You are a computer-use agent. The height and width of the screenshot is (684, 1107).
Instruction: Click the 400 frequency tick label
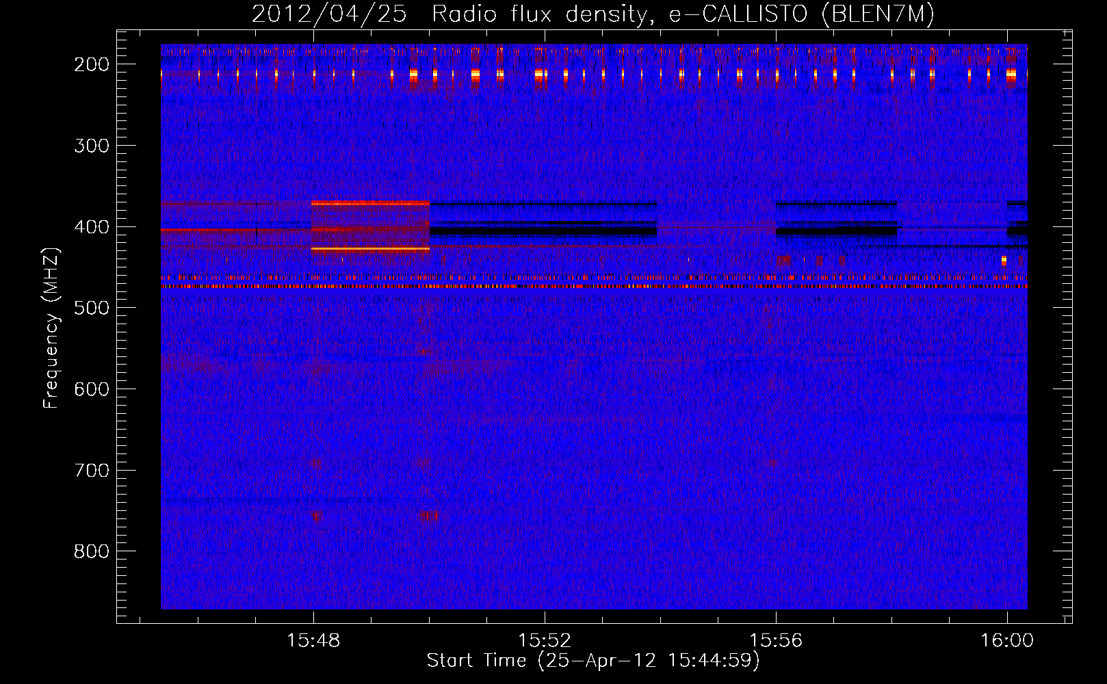click(x=92, y=227)
